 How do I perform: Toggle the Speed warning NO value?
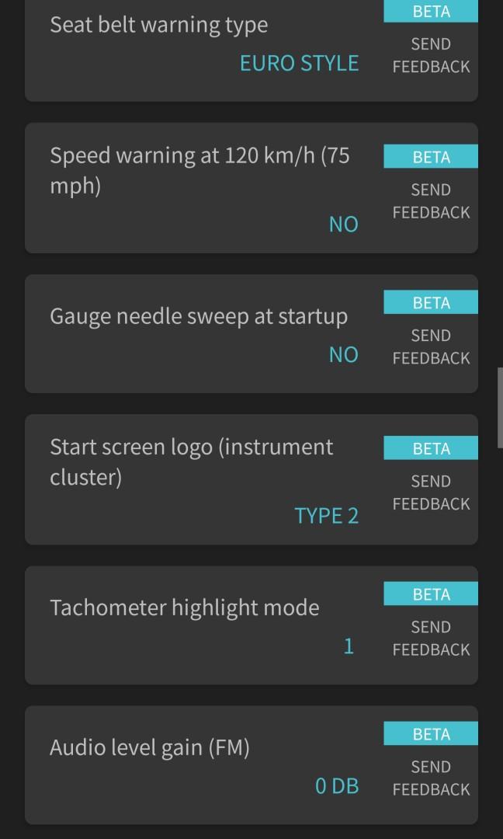click(x=343, y=225)
